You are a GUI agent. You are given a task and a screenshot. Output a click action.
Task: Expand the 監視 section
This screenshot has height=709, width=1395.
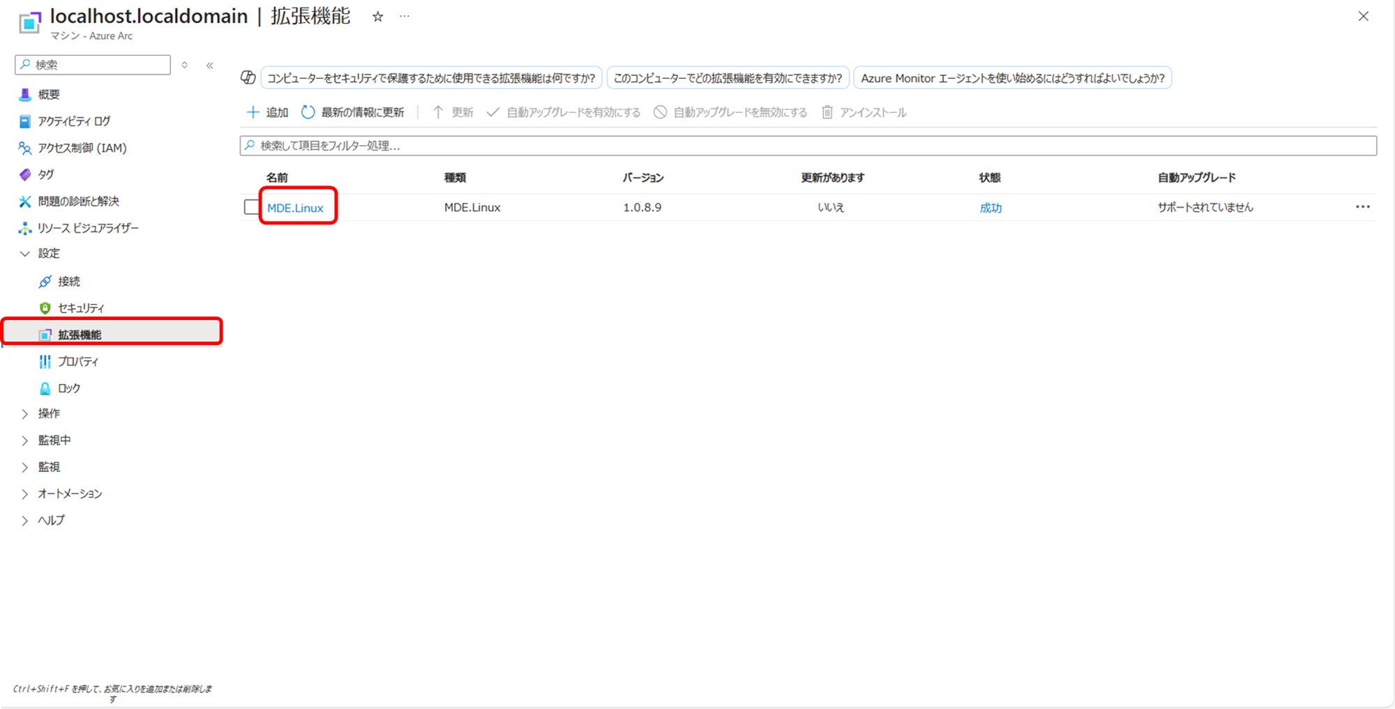pyautogui.click(x=25, y=467)
